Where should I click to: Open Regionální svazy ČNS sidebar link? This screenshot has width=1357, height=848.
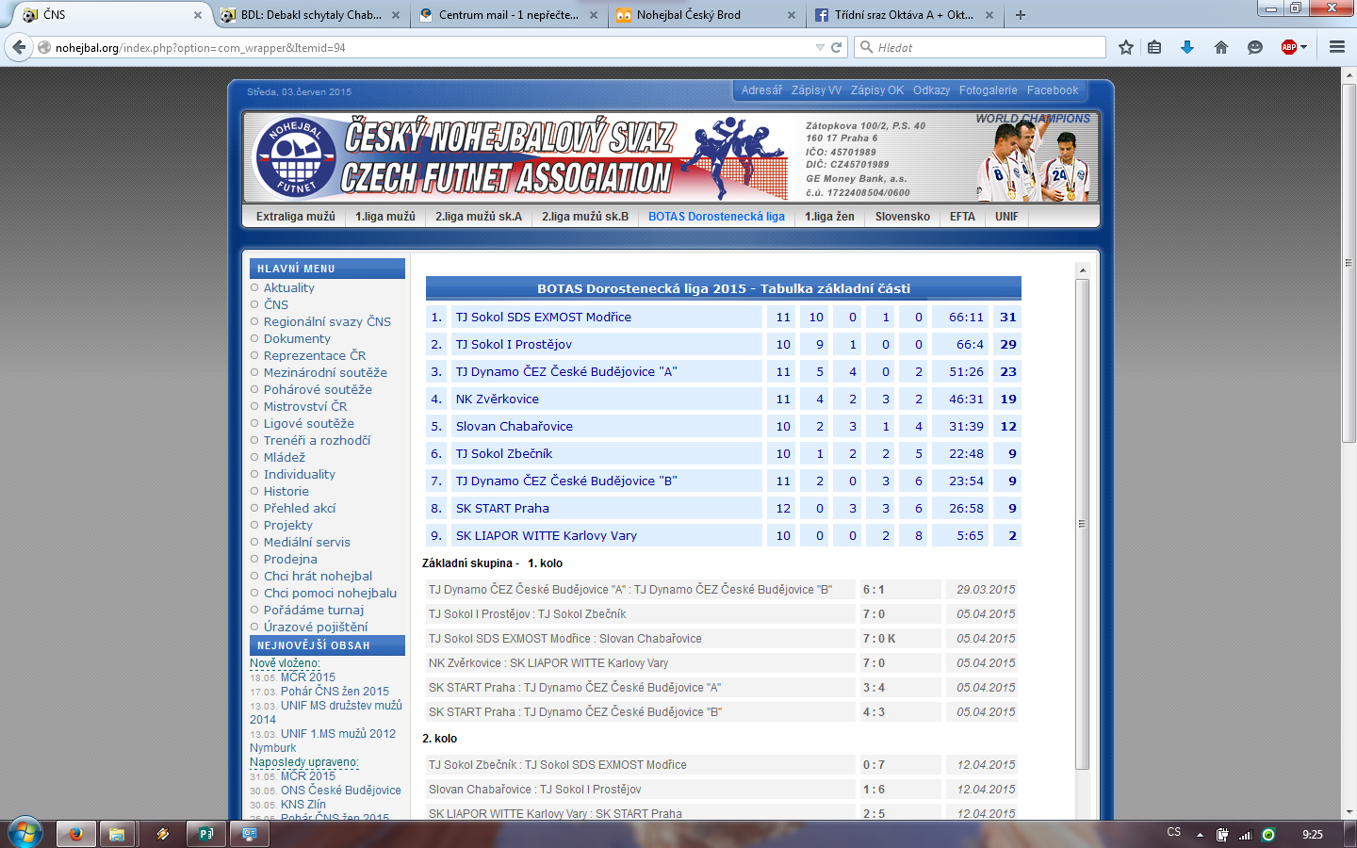327,322
